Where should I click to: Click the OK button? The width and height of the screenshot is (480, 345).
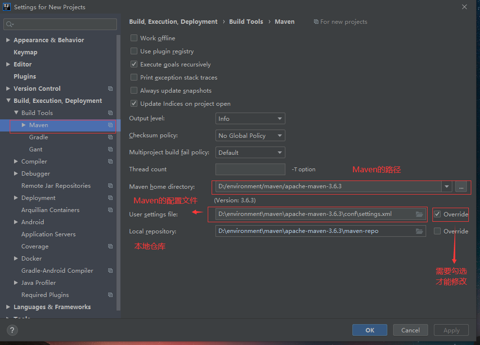370,330
